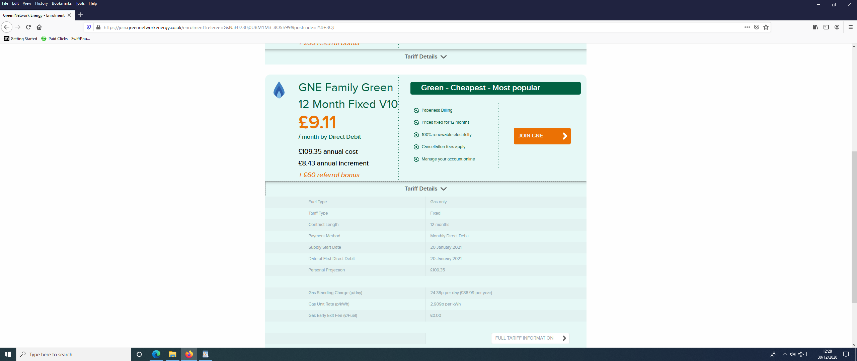Viewport: 857px width, 361px height.
Task: Bookmark this page with star
Action: [x=766, y=27]
